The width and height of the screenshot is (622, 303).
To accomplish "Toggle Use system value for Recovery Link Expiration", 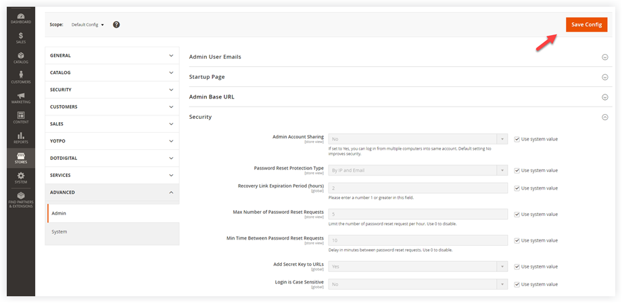I will (x=517, y=188).
